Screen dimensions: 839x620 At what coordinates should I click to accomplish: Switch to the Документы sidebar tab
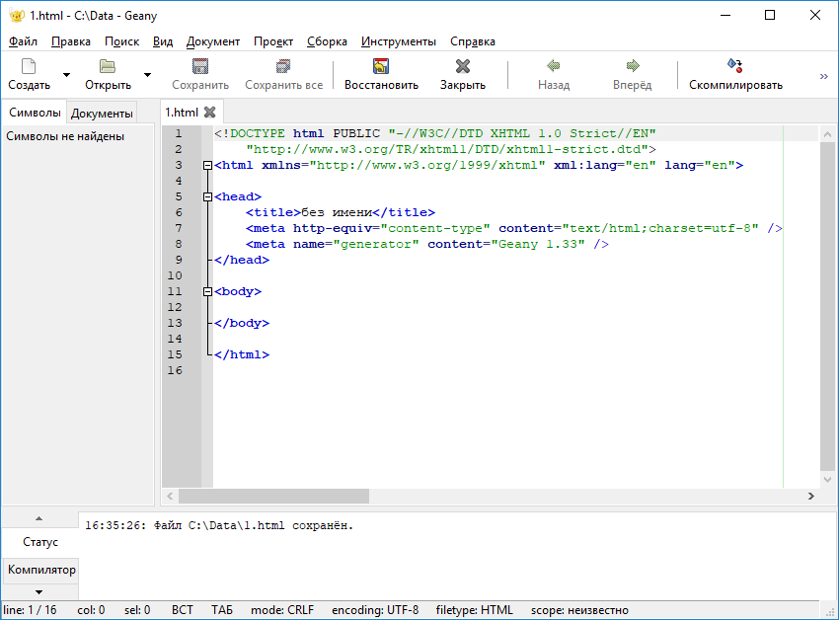pyautogui.click(x=102, y=113)
